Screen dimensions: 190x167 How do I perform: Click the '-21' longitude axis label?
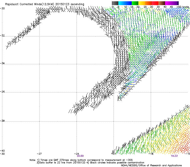[114, 154]
